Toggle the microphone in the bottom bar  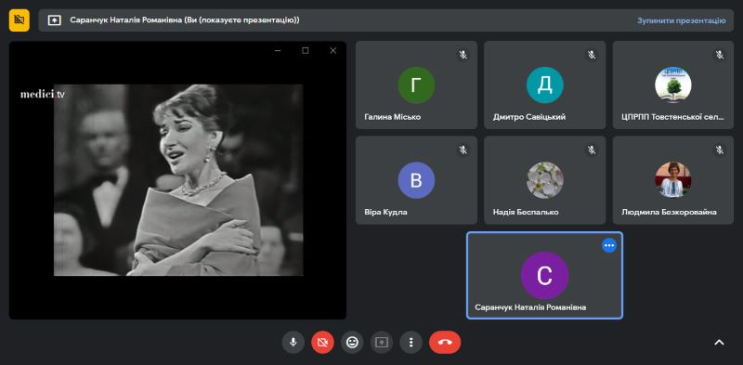point(293,343)
